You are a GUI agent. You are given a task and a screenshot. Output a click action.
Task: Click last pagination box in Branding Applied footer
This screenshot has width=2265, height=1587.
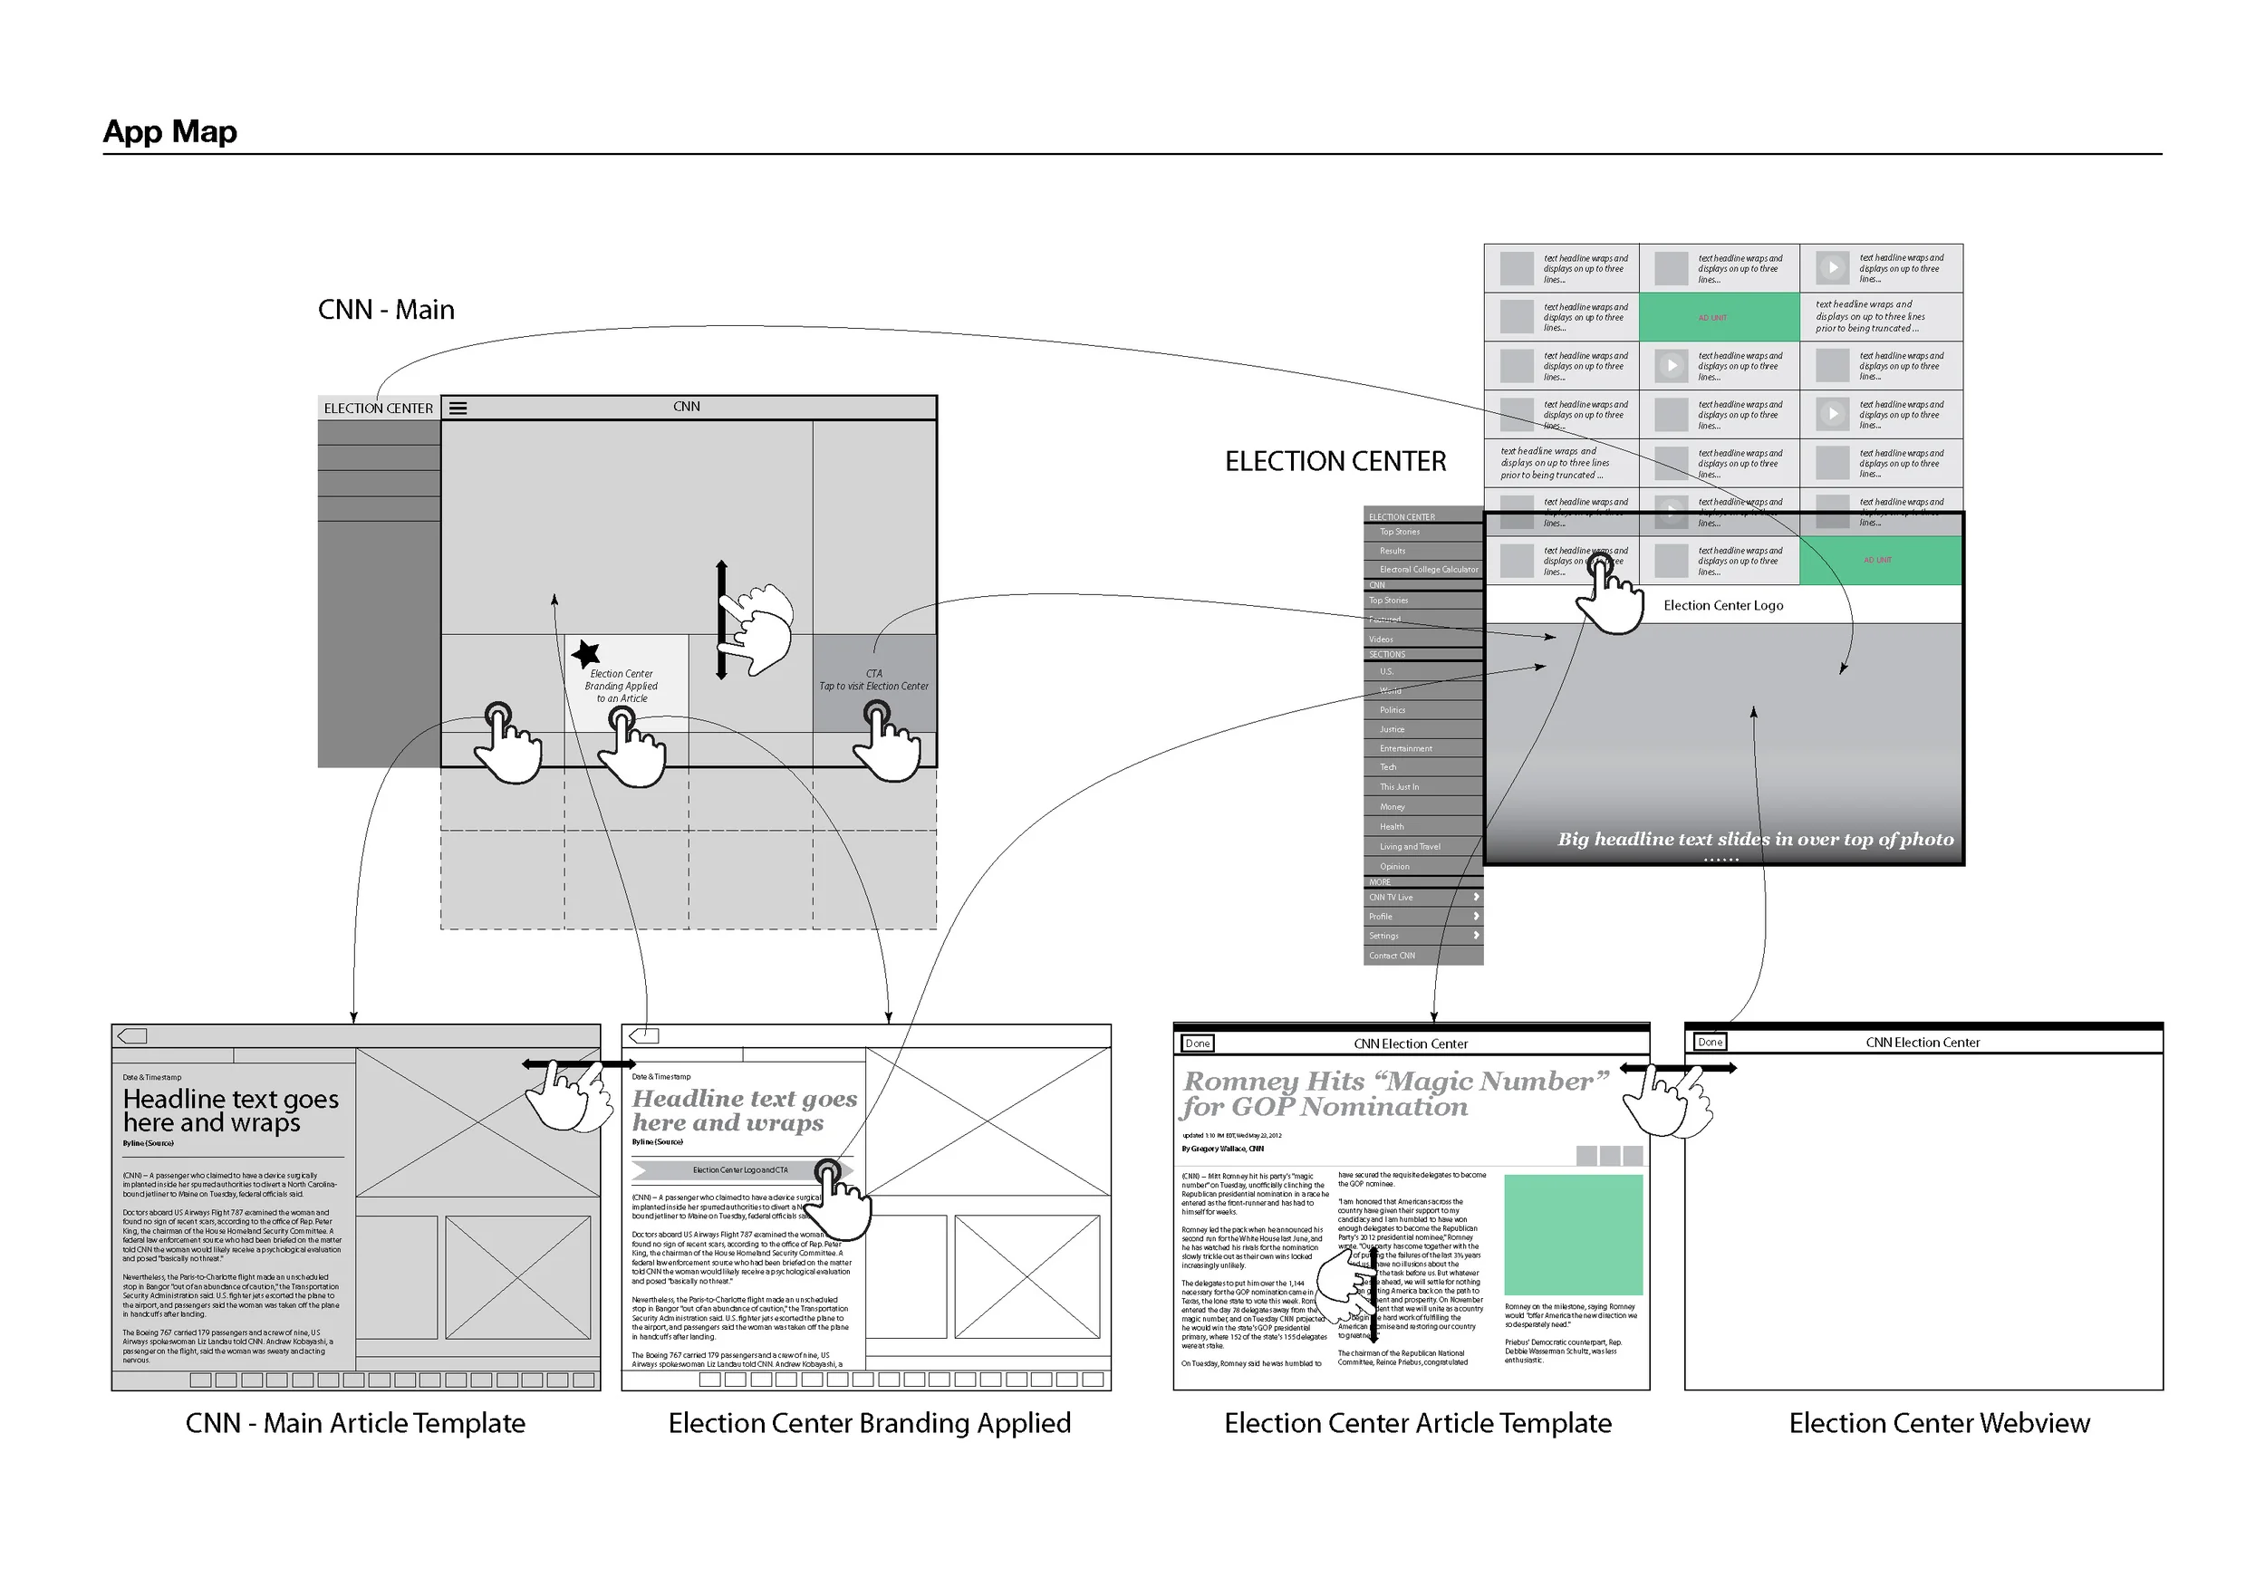pyautogui.click(x=1093, y=1380)
